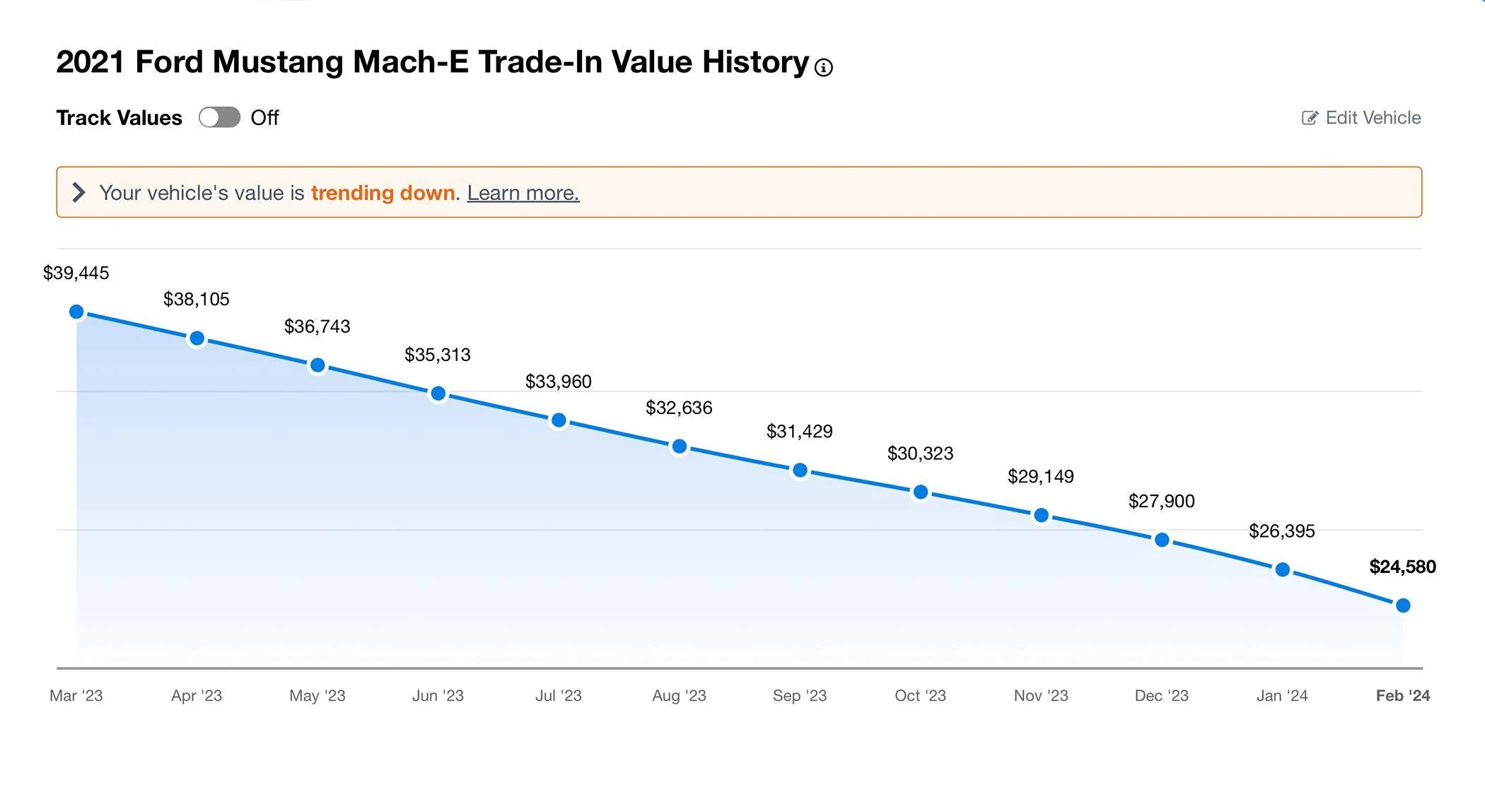Select the Jul '23 $33,960 data point

click(559, 420)
